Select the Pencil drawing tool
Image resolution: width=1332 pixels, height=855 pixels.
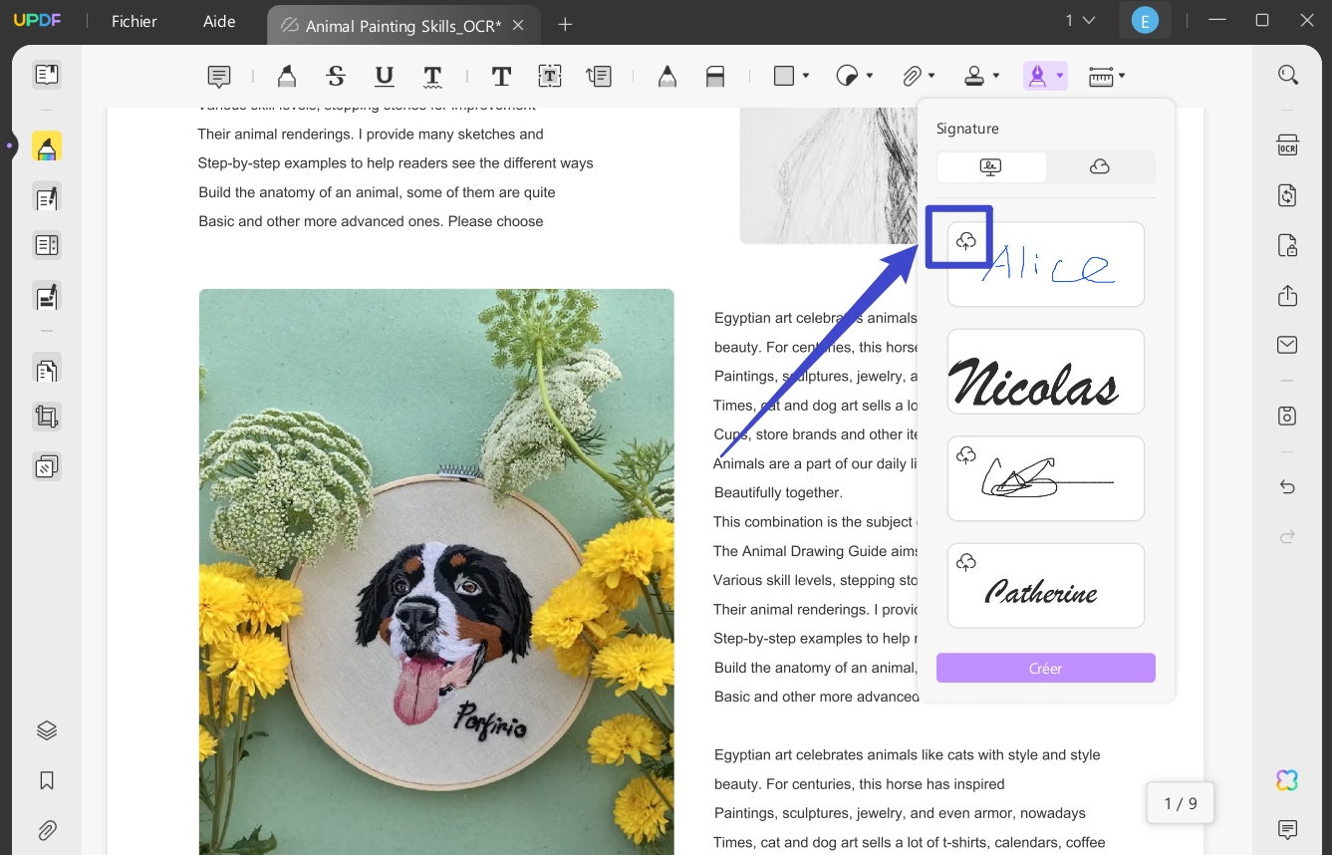[666, 76]
